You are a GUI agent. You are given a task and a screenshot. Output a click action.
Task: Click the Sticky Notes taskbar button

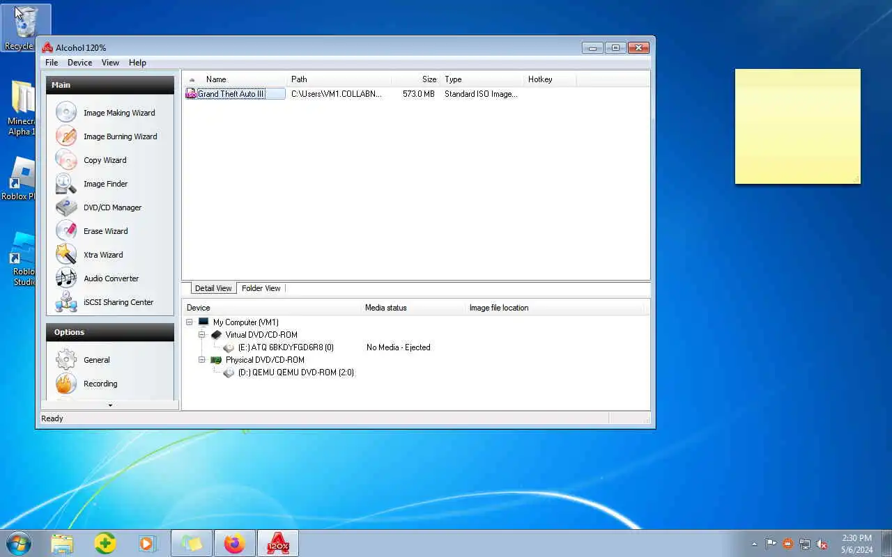click(x=192, y=543)
